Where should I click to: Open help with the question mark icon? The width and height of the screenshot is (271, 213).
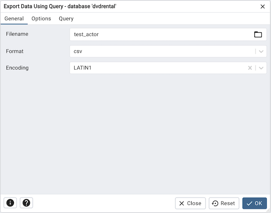click(26, 203)
